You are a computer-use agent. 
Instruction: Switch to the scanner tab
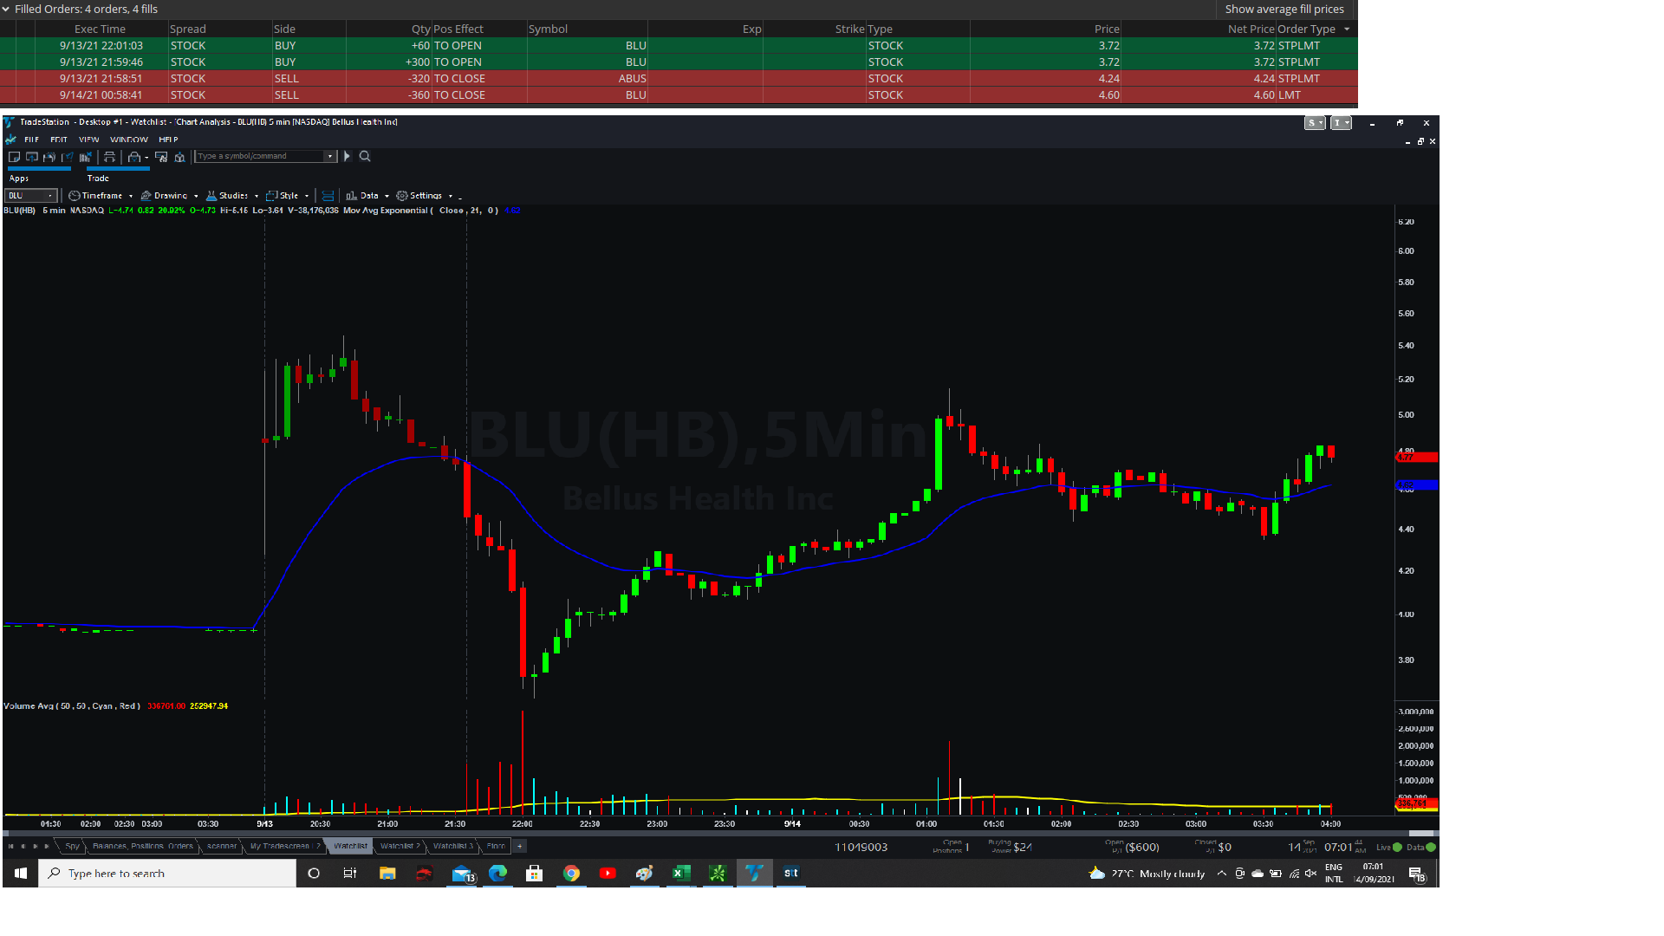point(221,847)
